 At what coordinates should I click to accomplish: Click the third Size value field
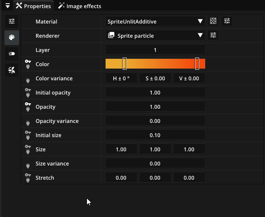[189, 149]
